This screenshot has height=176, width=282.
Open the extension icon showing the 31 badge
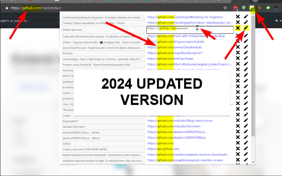click(252, 8)
